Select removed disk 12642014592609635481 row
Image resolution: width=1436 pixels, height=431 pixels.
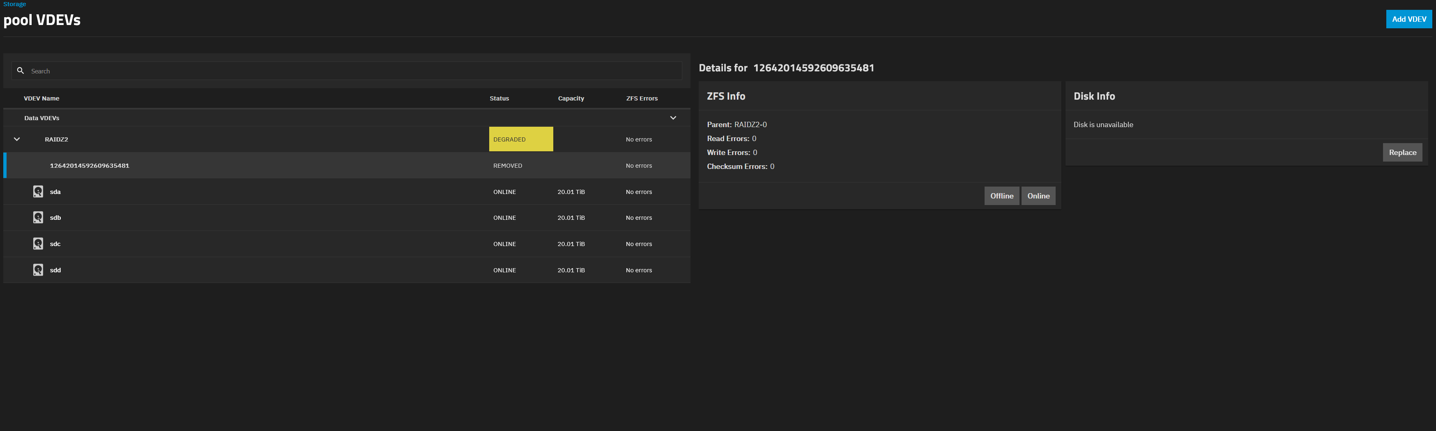pyautogui.click(x=347, y=165)
